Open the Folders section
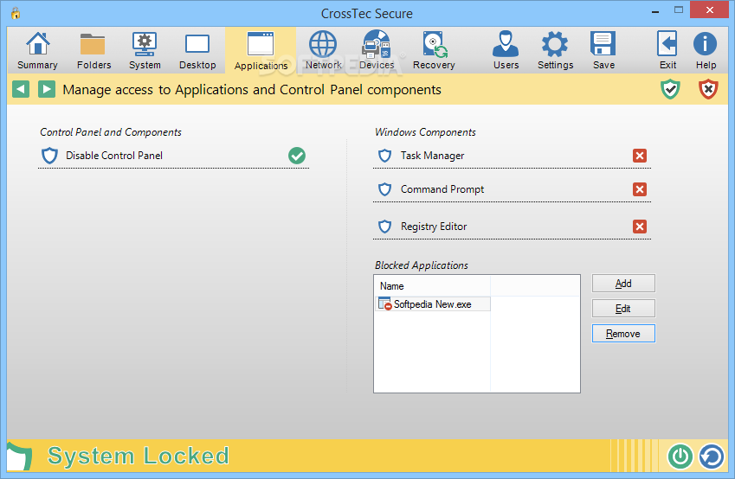 coord(93,50)
